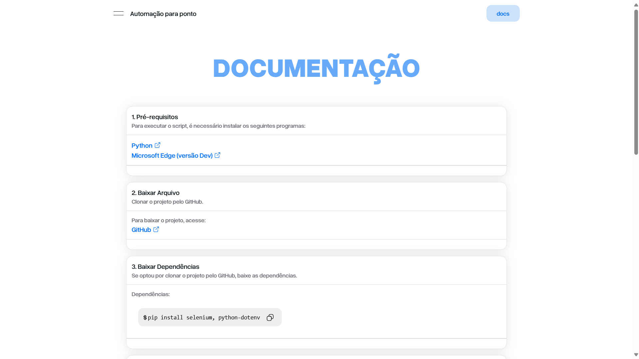Open Microsoft Edge (versão Dev) link
Viewport: 639px width, 359px height.
[x=172, y=155]
